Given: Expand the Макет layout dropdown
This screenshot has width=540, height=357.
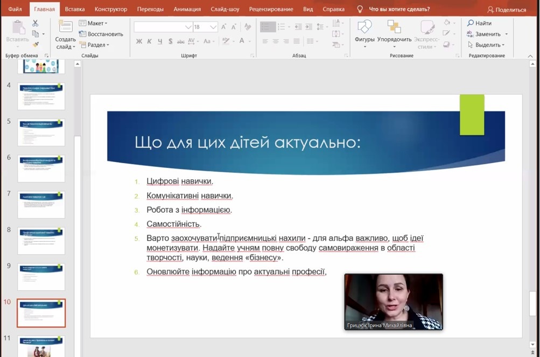Looking at the screenshot, I should (x=93, y=23).
